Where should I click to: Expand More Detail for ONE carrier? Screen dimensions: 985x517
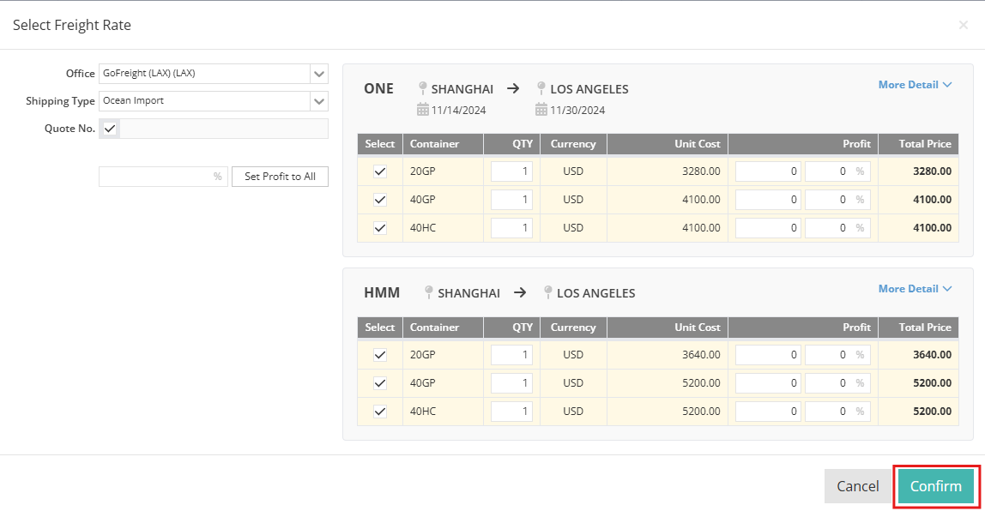click(x=915, y=85)
